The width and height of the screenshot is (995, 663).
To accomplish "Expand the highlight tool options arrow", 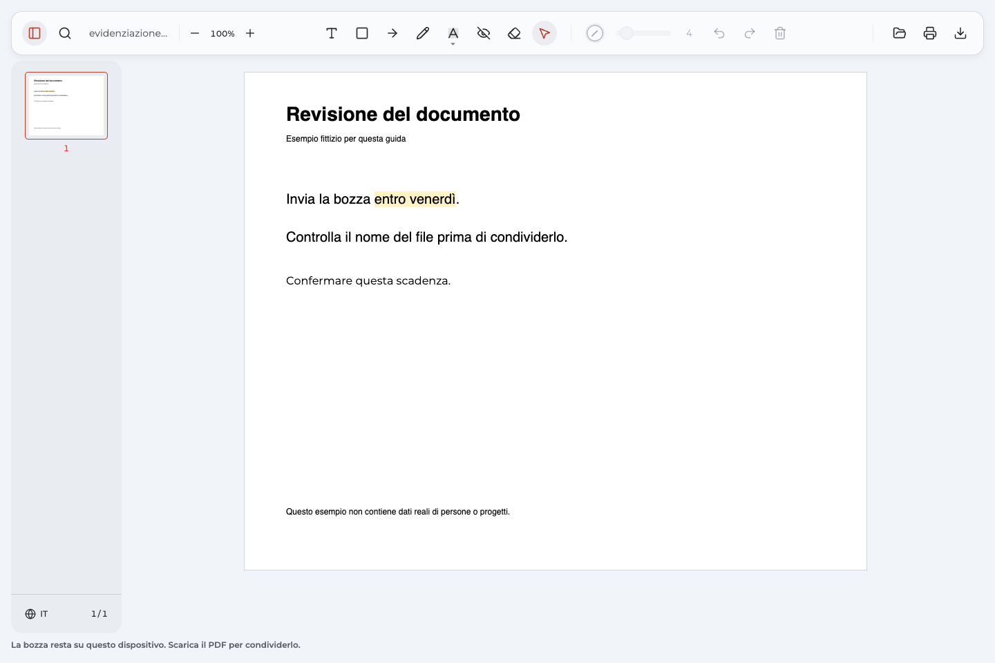I will click(453, 44).
